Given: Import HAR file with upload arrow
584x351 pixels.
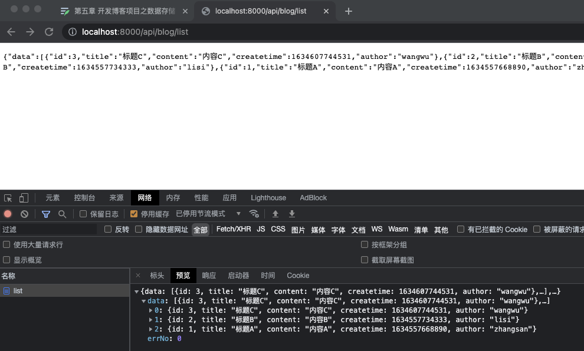Looking at the screenshot, I should [275, 214].
